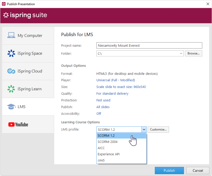Click the Customize... button
The width and height of the screenshot is (212, 176).
pos(158,129)
